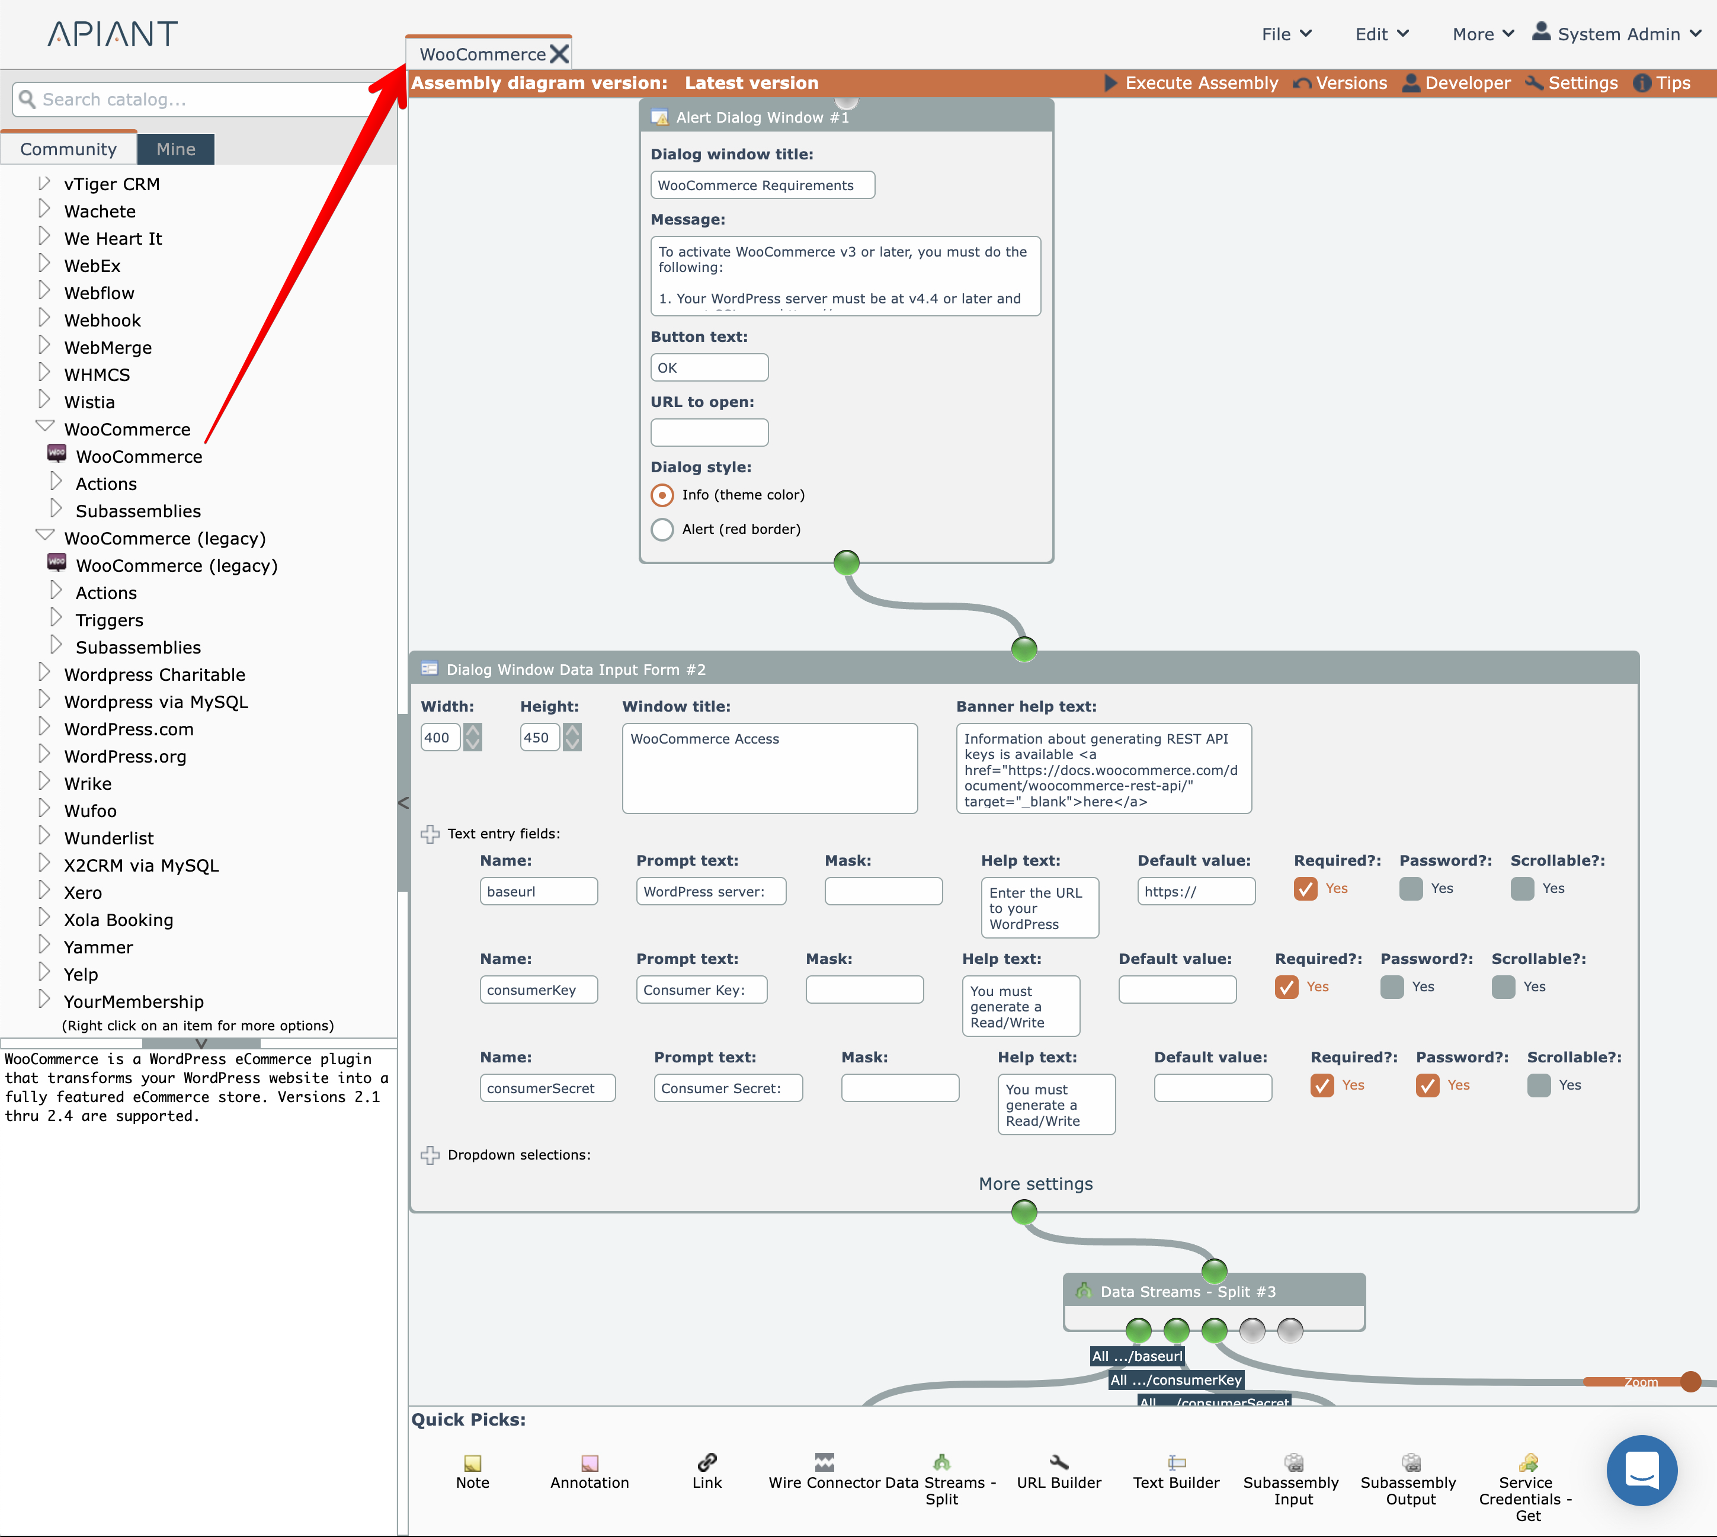This screenshot has width=1717, height=1537.
Task: Uncheck Required for the baseurl field
Action: coord(1305,889)
